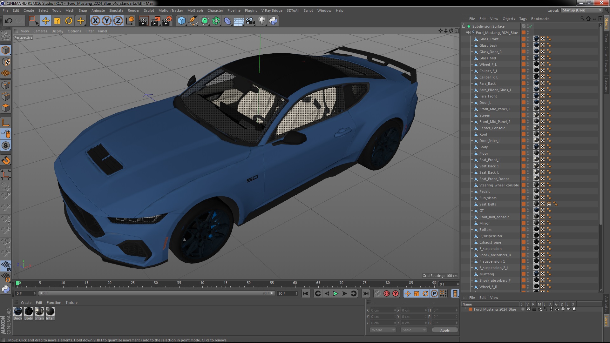Open the World coordinate system dropdown
The image size is (610, 343).
pyautogui.click(x=383, y=330)
